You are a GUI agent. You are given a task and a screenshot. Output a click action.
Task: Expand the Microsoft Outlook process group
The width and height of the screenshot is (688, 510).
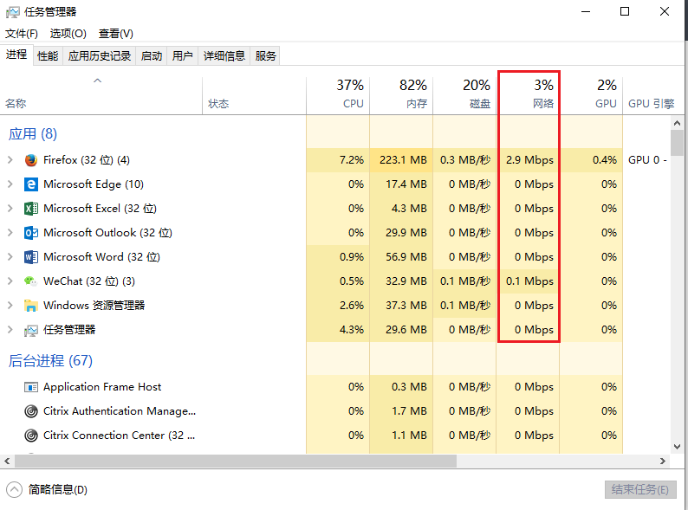[x=10, y=232]
